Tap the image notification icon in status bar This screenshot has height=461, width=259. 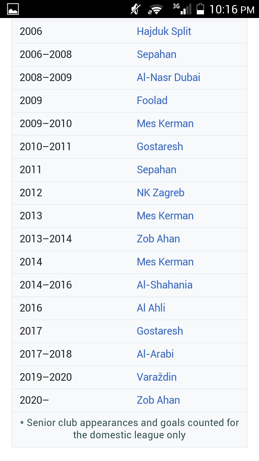[13, 9]
